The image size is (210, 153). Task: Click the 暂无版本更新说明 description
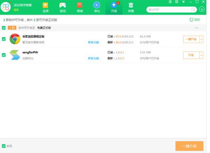33,42
